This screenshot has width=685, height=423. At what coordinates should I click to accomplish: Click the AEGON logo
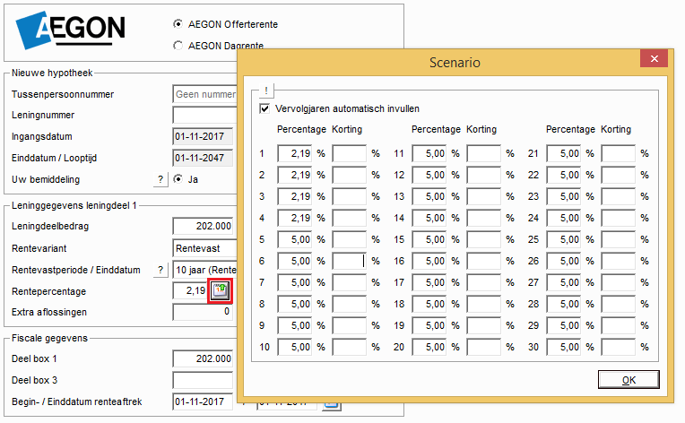[x=70, y=30]
